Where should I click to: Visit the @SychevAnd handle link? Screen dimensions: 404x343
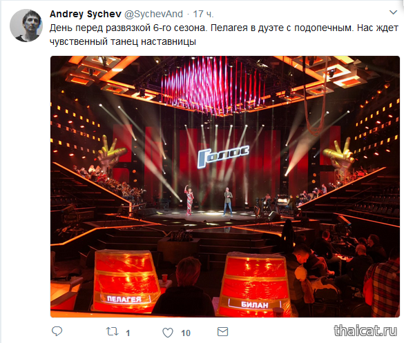click(153, 14)
